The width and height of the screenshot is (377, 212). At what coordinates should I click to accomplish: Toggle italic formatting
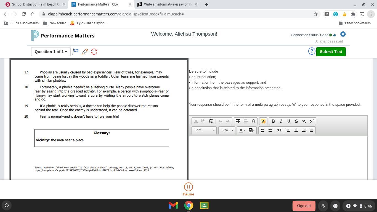[281, 121]
